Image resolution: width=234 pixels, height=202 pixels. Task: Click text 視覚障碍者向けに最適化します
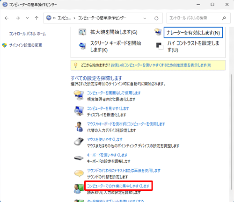pyautogui.click(x=111, y=99)
